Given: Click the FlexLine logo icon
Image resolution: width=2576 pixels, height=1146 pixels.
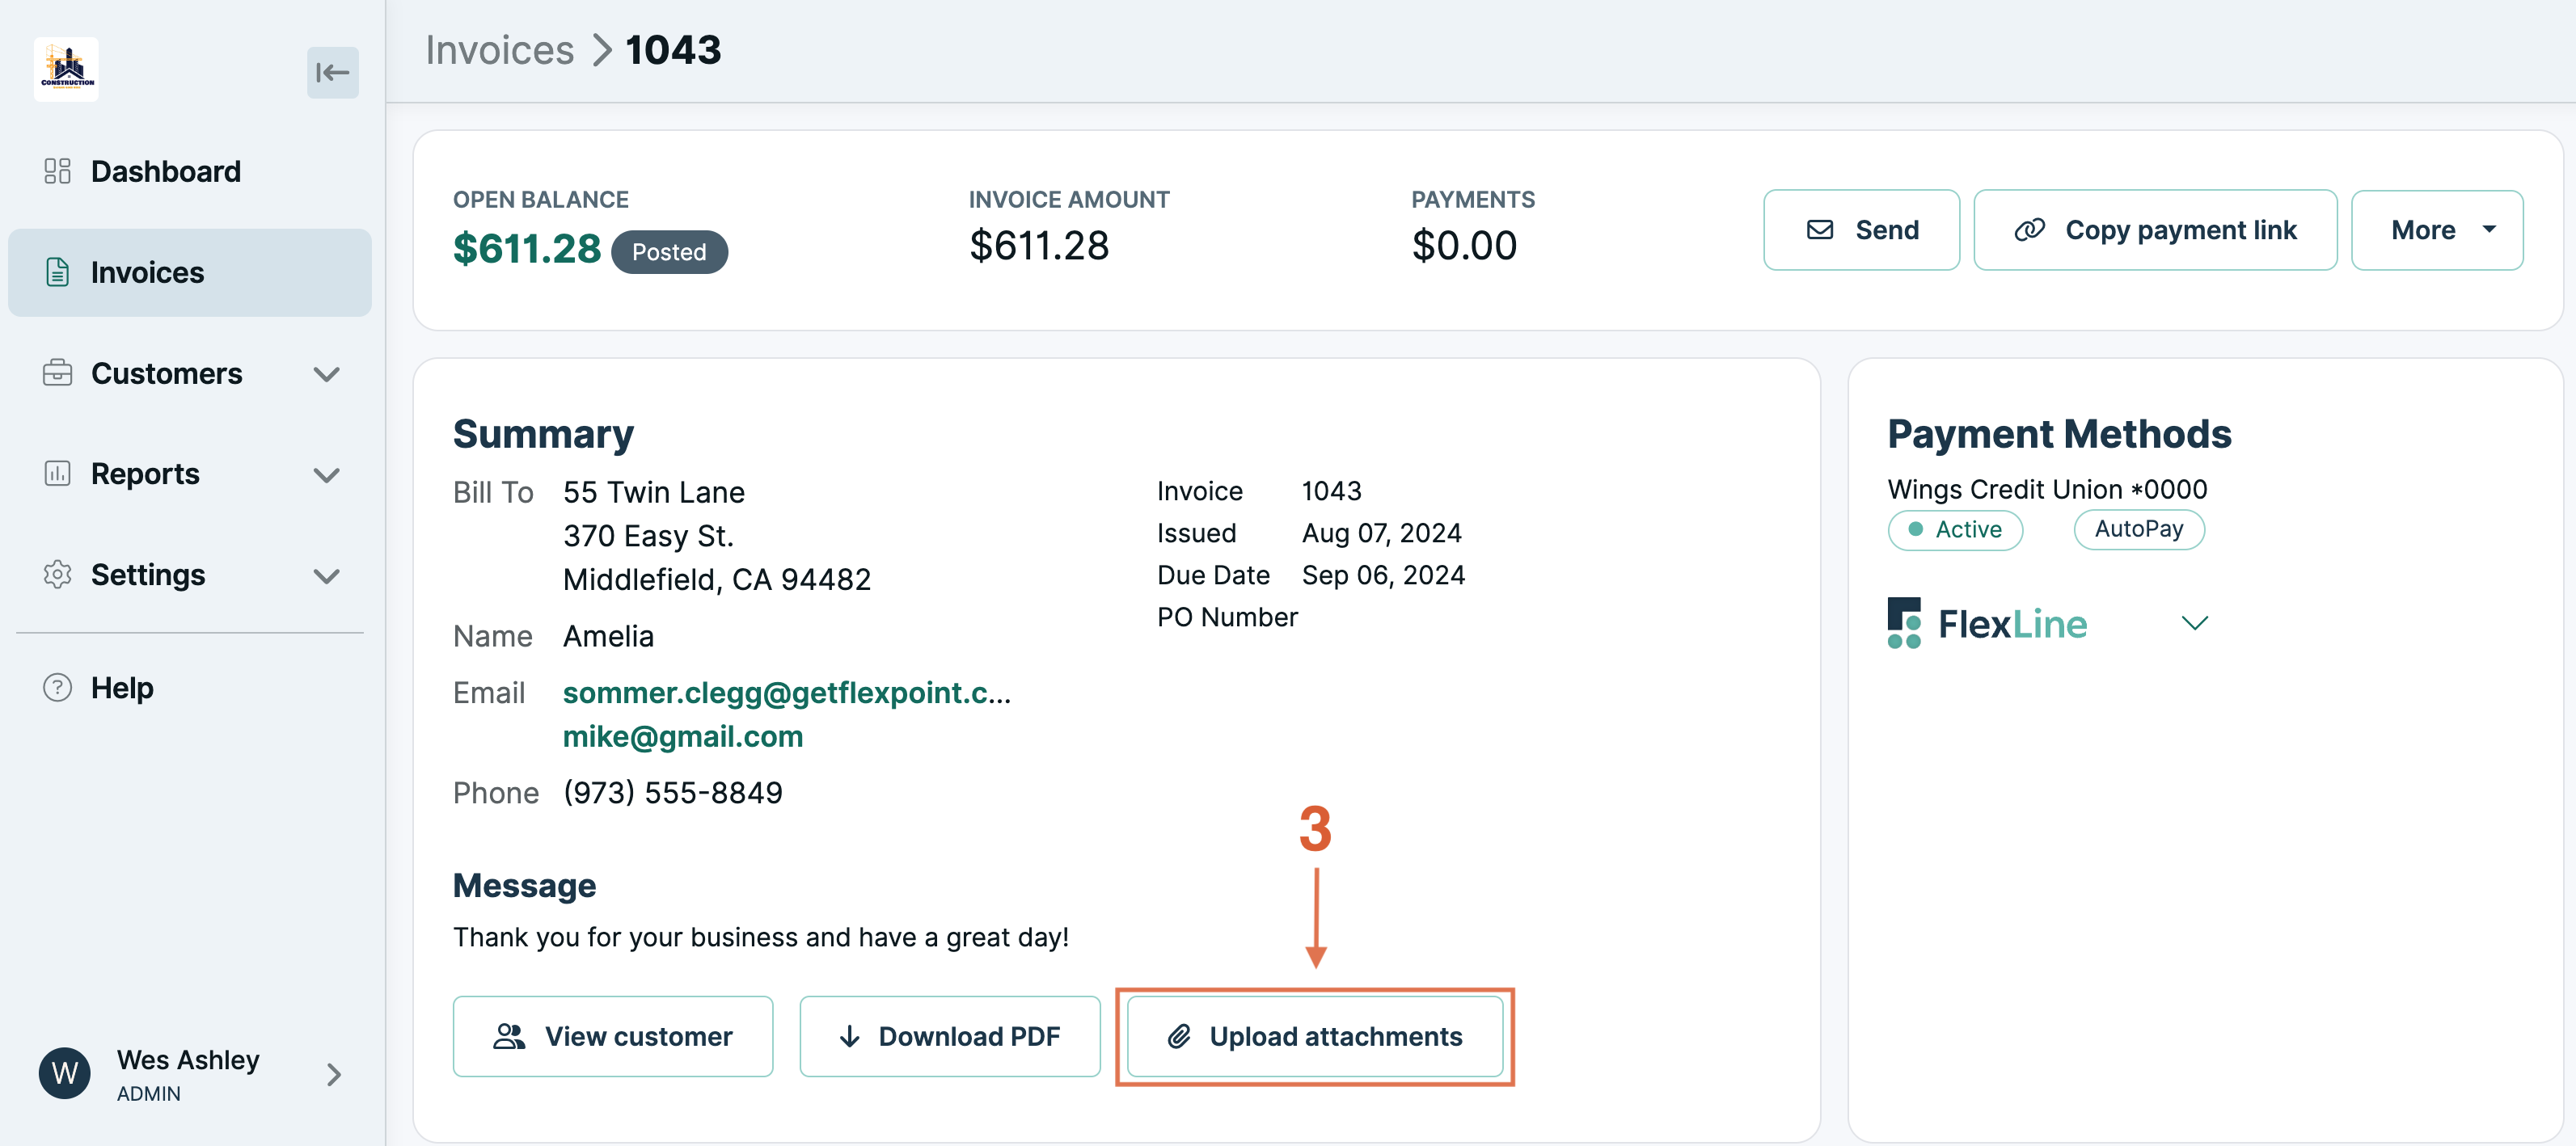Looking at the screenshot, I should coord(1904,622).
